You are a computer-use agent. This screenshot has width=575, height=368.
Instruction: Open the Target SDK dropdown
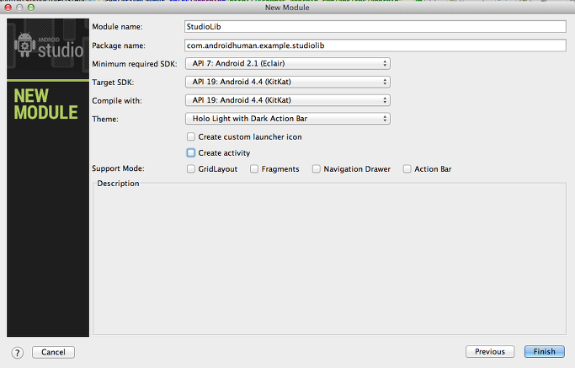click(288, 82)
